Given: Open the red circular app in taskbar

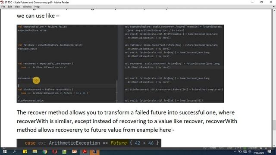Looking at the screenshot, I should (55, 152).
